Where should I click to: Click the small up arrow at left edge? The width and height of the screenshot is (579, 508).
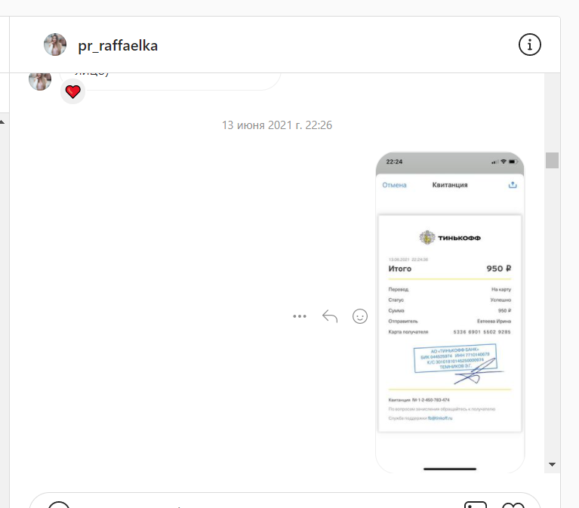(x=2, y=122)
